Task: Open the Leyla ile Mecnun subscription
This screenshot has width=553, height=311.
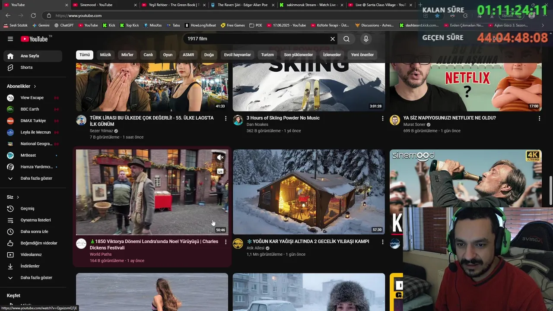Action: click(33, 132)
